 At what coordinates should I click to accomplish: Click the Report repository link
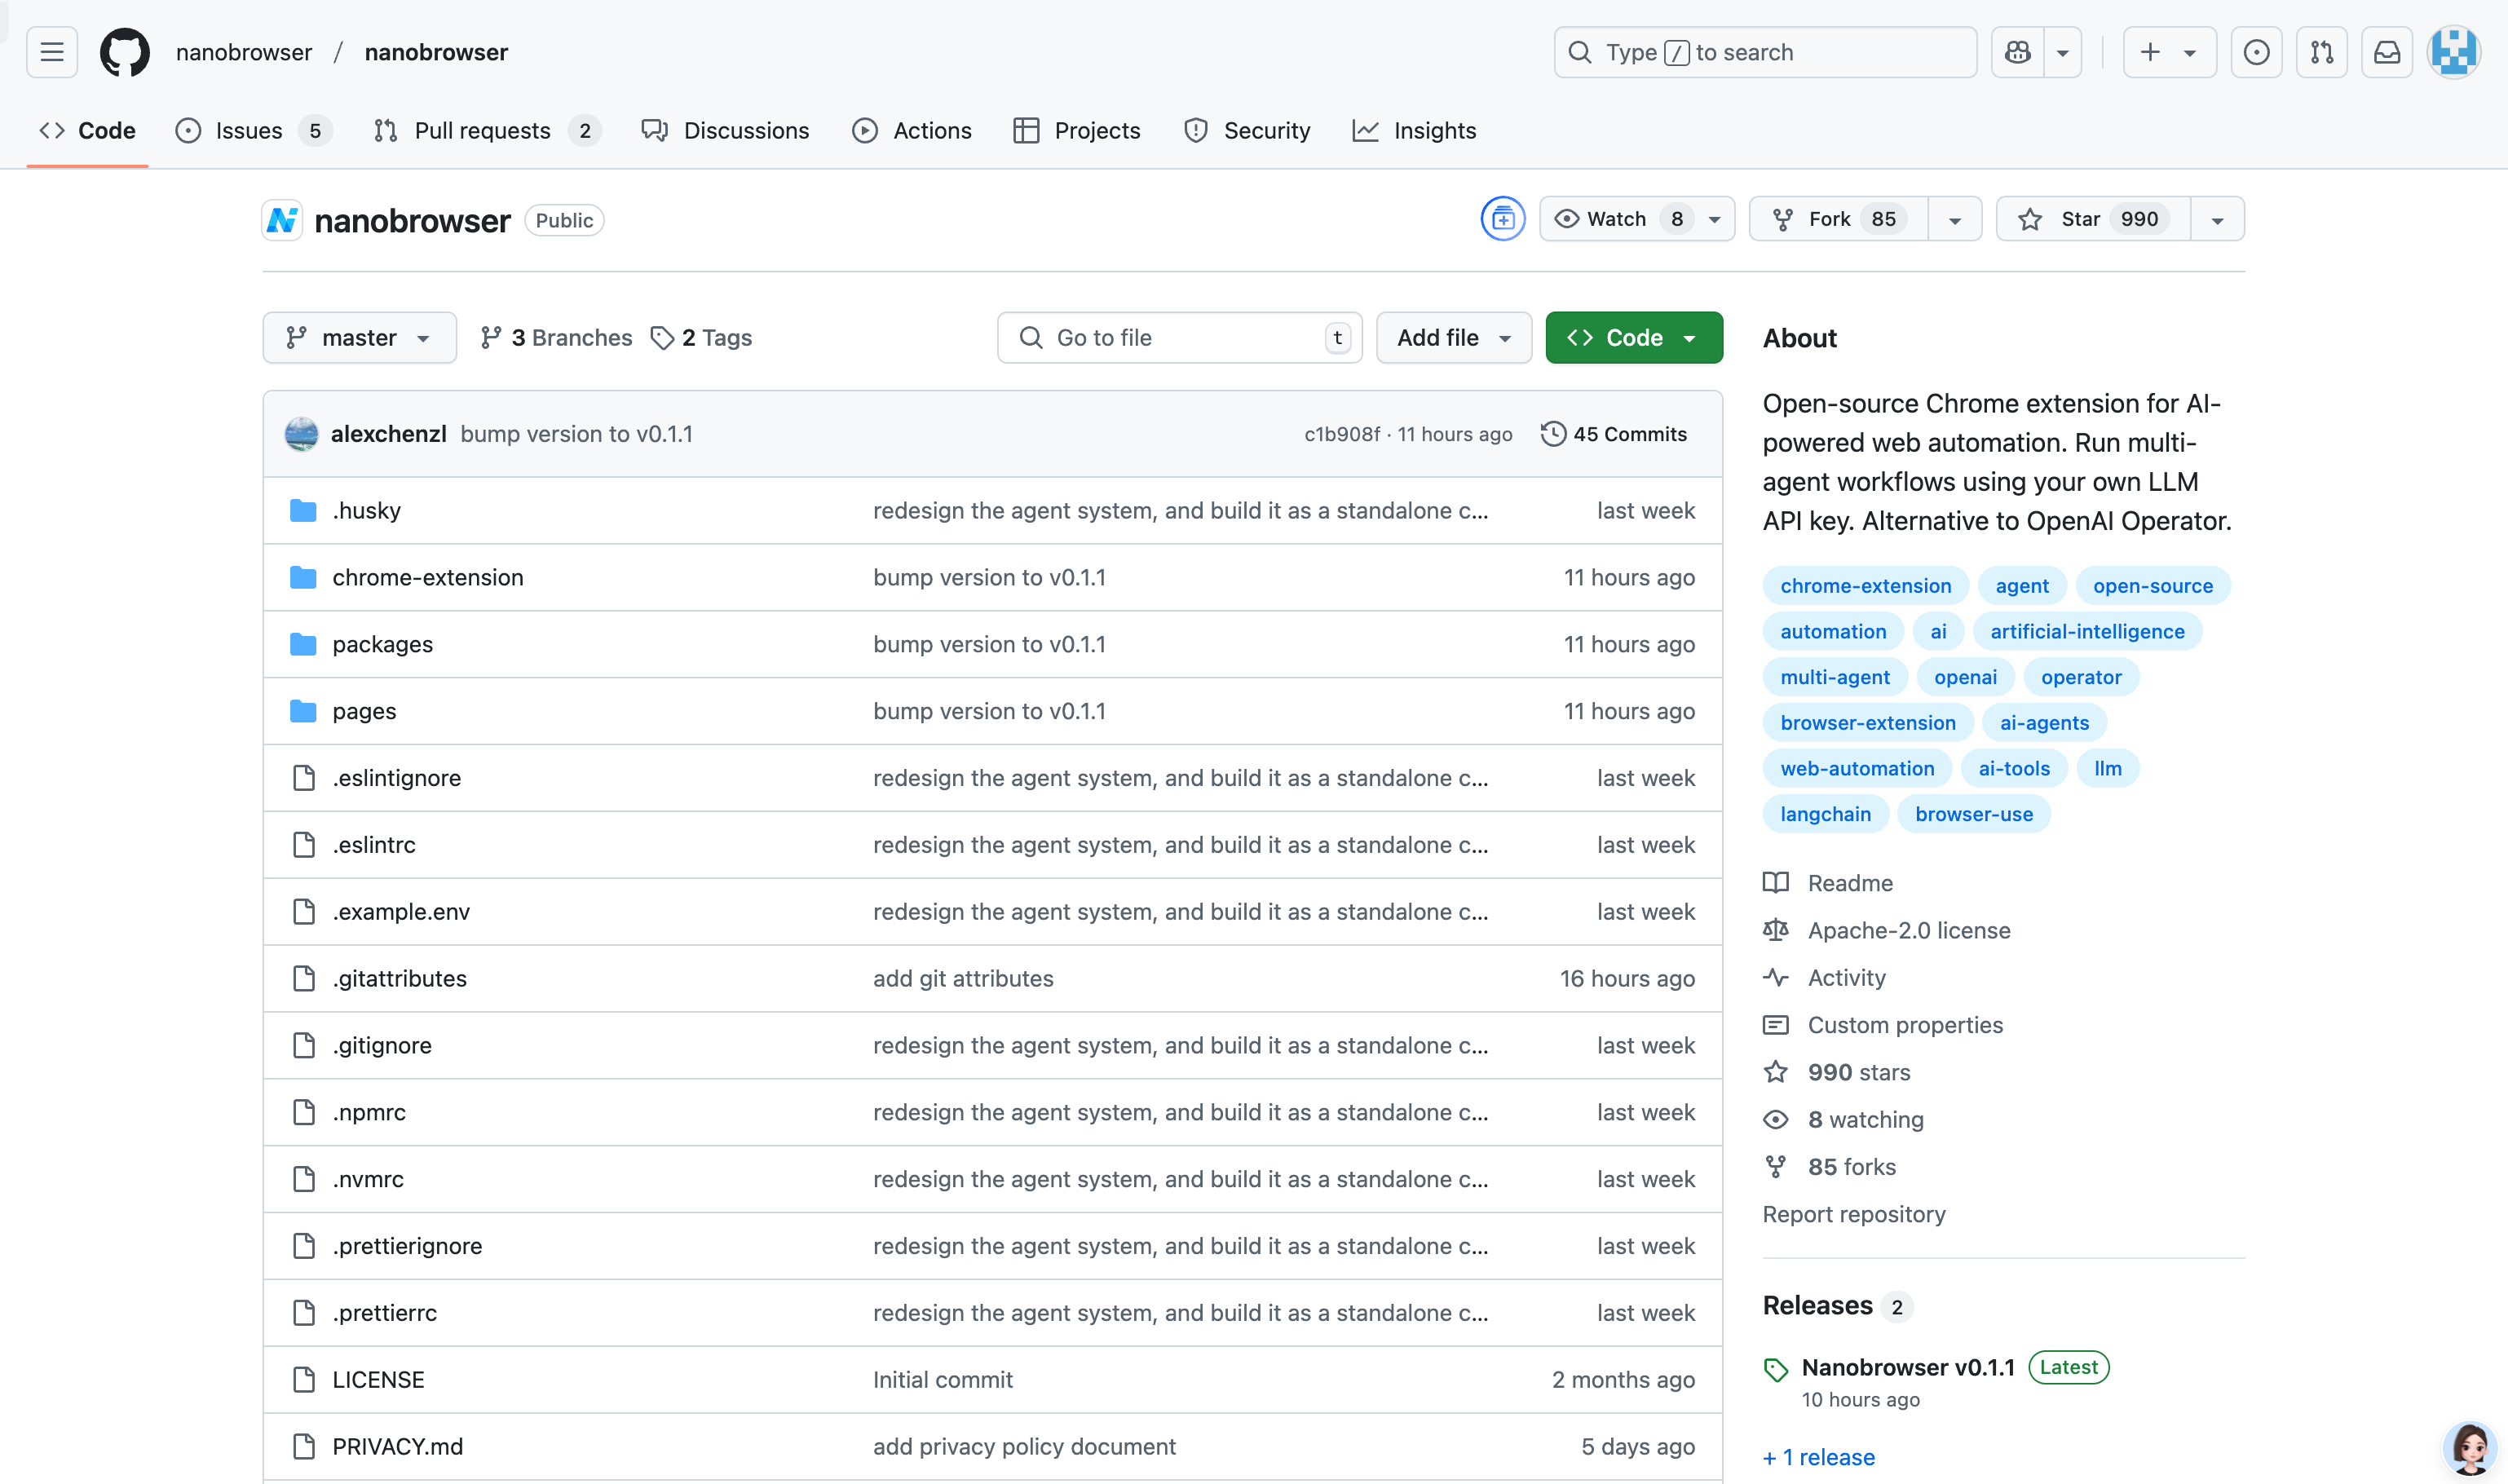pos(1854,1214)
